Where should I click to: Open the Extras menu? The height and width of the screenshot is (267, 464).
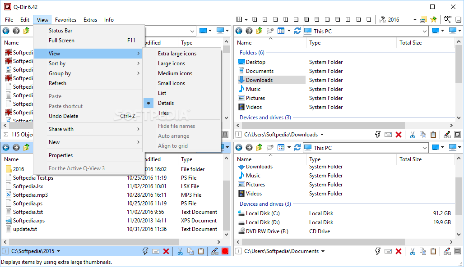tap(90, 20)
